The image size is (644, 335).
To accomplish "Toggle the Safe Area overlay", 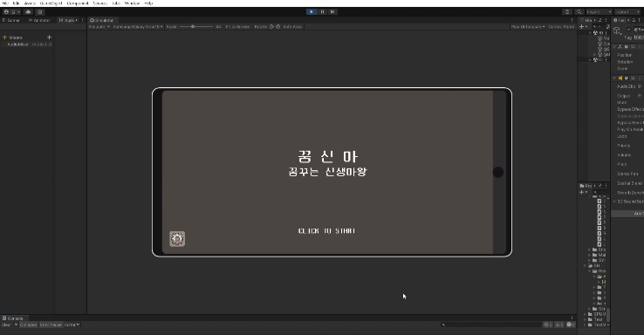I will click(x=292, y=27).
